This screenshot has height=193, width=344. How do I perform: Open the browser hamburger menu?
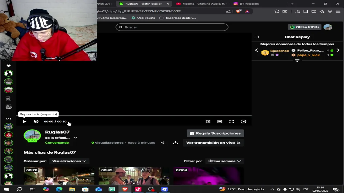point(338,11)
